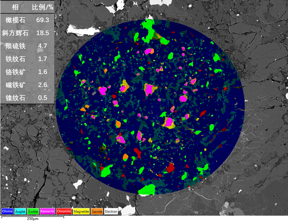Image resolution: width=288 pixels, height=221 pixels.
Task: Select the magenta Kamacite legend label
Action: tap(47, 211)
